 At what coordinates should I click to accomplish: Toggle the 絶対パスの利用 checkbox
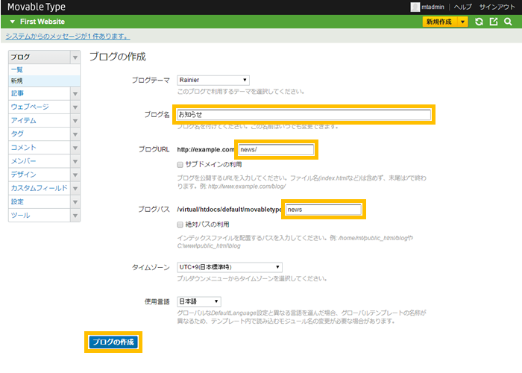click(x=180, y=224)
